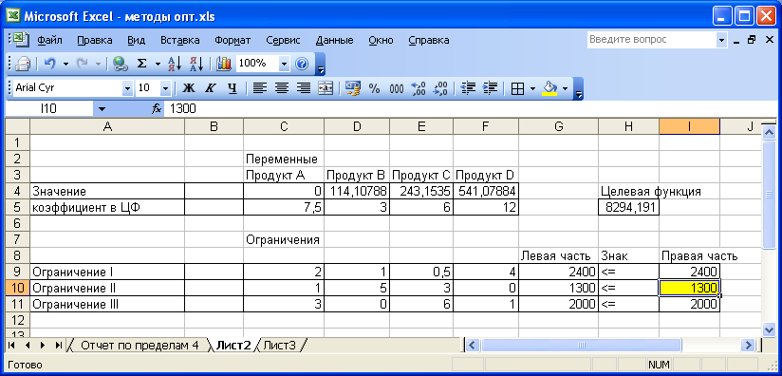Open the Файл menu
Screen dimensions: 782x376
(49, 40)
